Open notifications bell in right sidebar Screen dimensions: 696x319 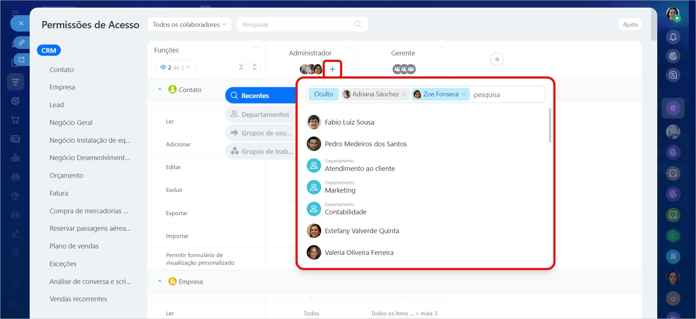673,37
